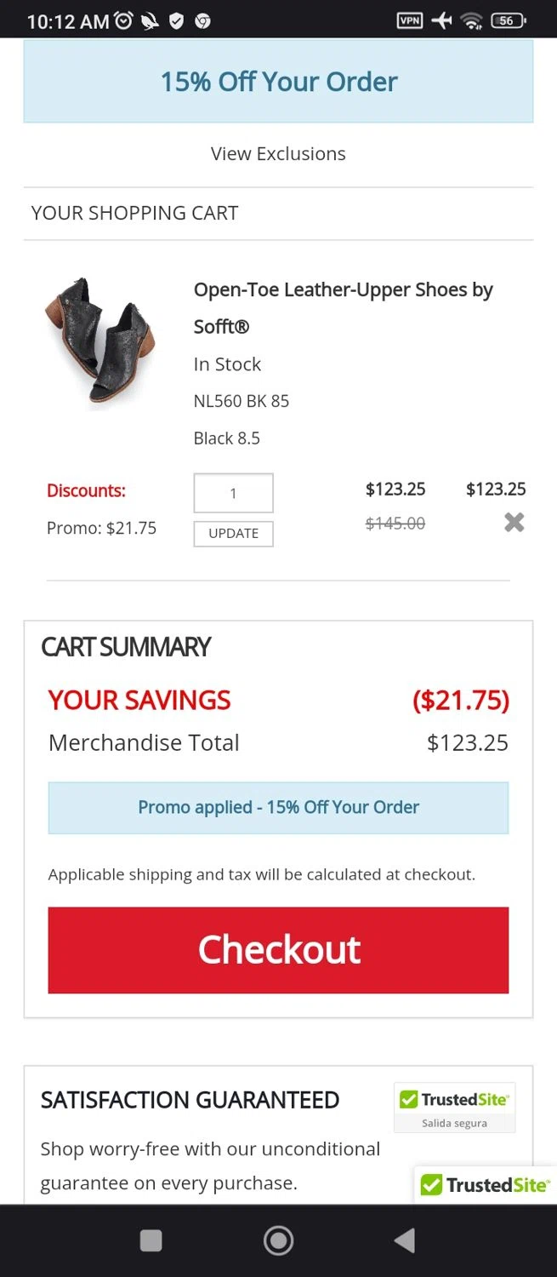The width and height of the screenshot is (557, 1277).
Task: Open recent apps with square button
Action: pos(151,1240)
